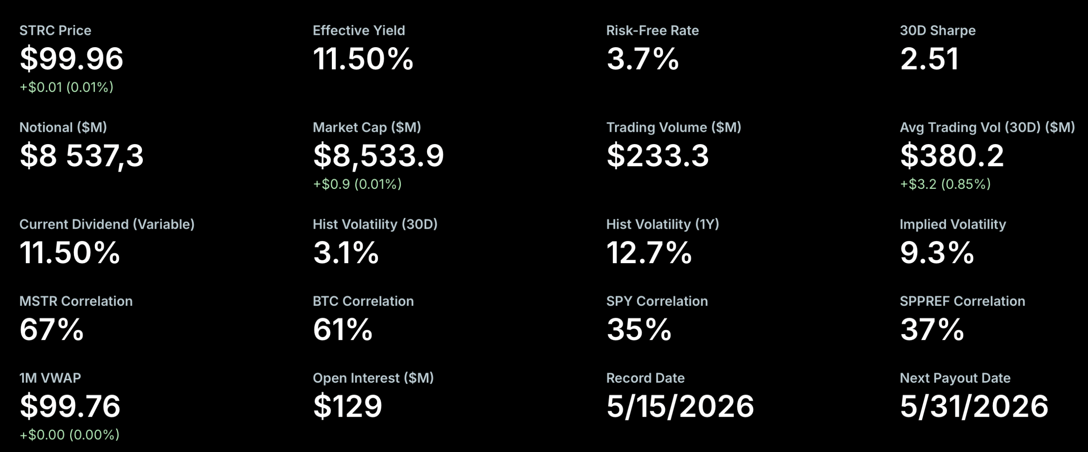
Task: Click the Hist Volatility (1Y) 12.7% value
Action: [x=649, y=253]
